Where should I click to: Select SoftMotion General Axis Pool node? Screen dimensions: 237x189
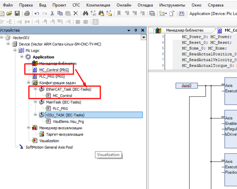(x=49, y=147)
